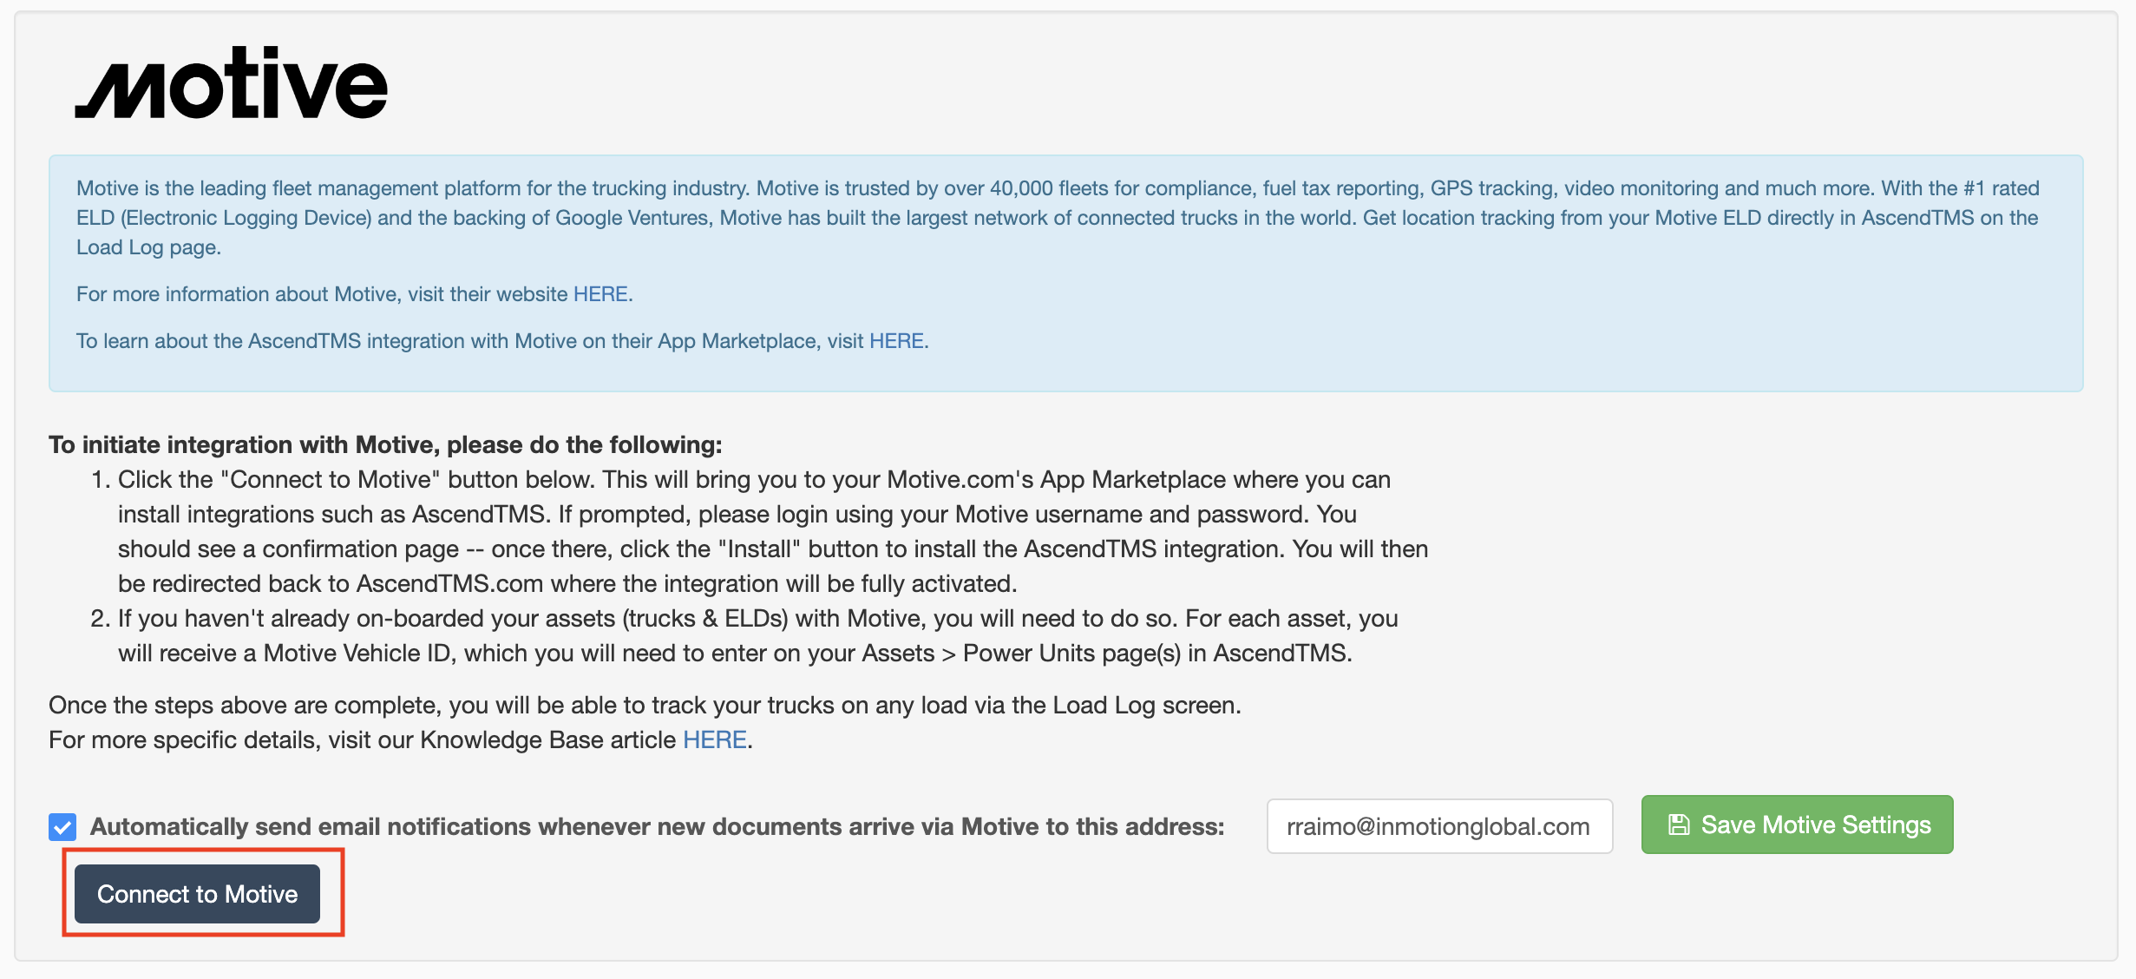The height and width of the screenshot is (979, 2136).
Task: Click step 2 'If you haven't already on-boarded' text
Action: pyautogui.click(x=757, y=635)
